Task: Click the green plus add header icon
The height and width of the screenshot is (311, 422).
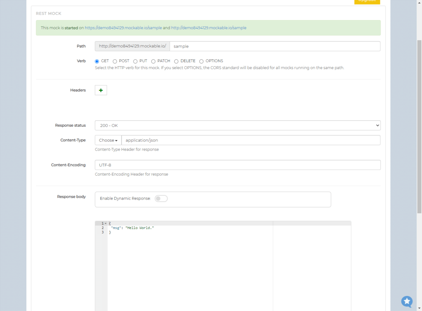Action: [x=101, y=90]
